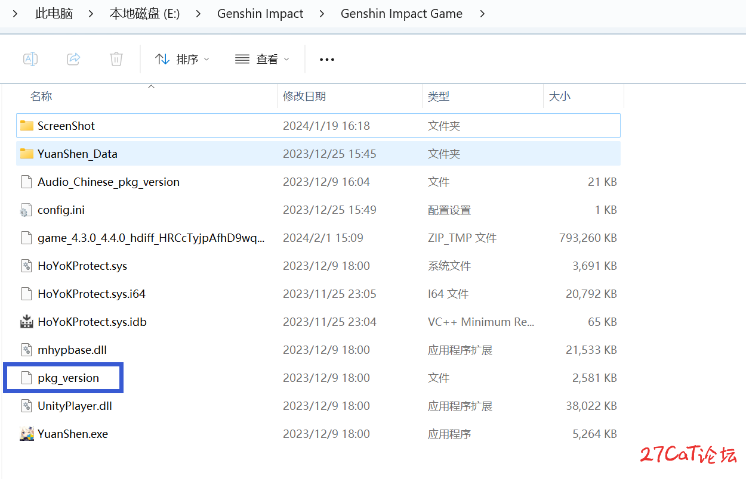Expand chevron after 本地磁盘 (E:) breadcrumb
The width and height of the screenshot is (746, 479).
click(198, 13)
